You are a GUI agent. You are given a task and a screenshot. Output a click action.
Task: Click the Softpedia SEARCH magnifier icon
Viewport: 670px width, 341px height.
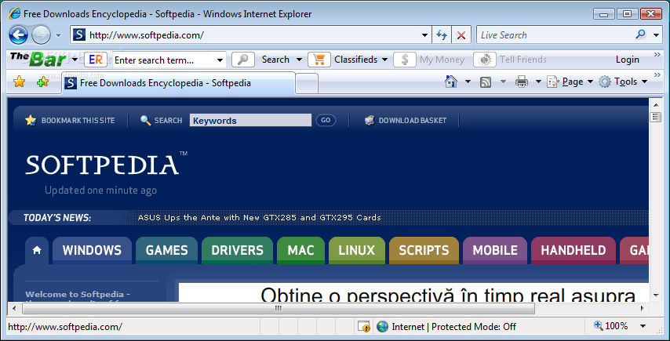tap(145, 121)
